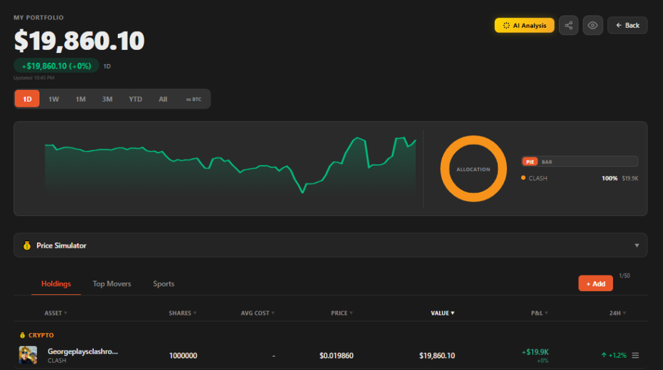This screenshot has width=663, height=370.
Task: Click the CLASH orange legend dot
Action: 523,178
